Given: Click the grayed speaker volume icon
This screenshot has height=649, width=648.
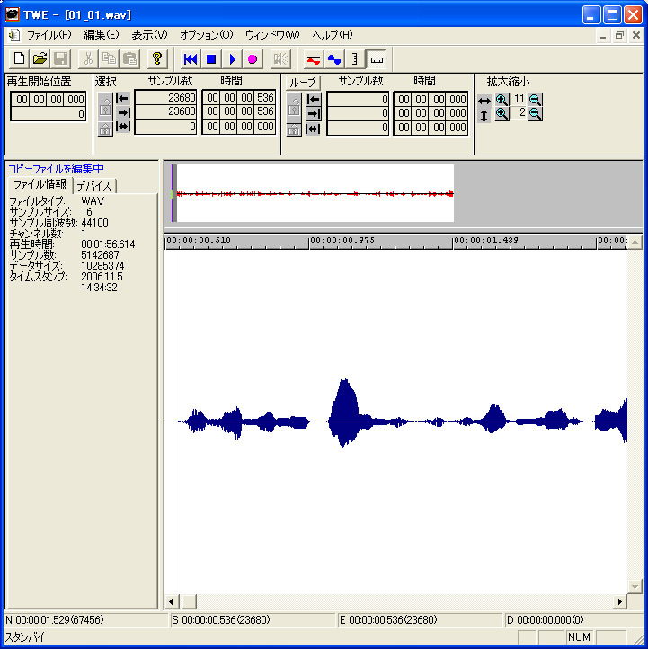Looking at the screenshot, I should tap(280, 59).
